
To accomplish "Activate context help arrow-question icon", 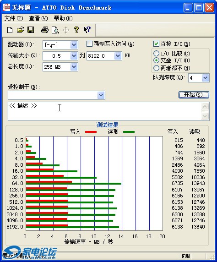I will point(87,30).
